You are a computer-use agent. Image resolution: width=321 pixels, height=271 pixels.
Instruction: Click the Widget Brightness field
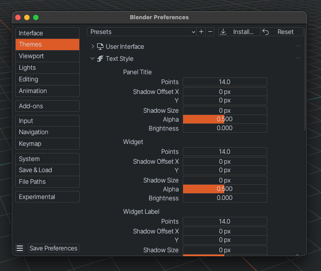[225, 198]
